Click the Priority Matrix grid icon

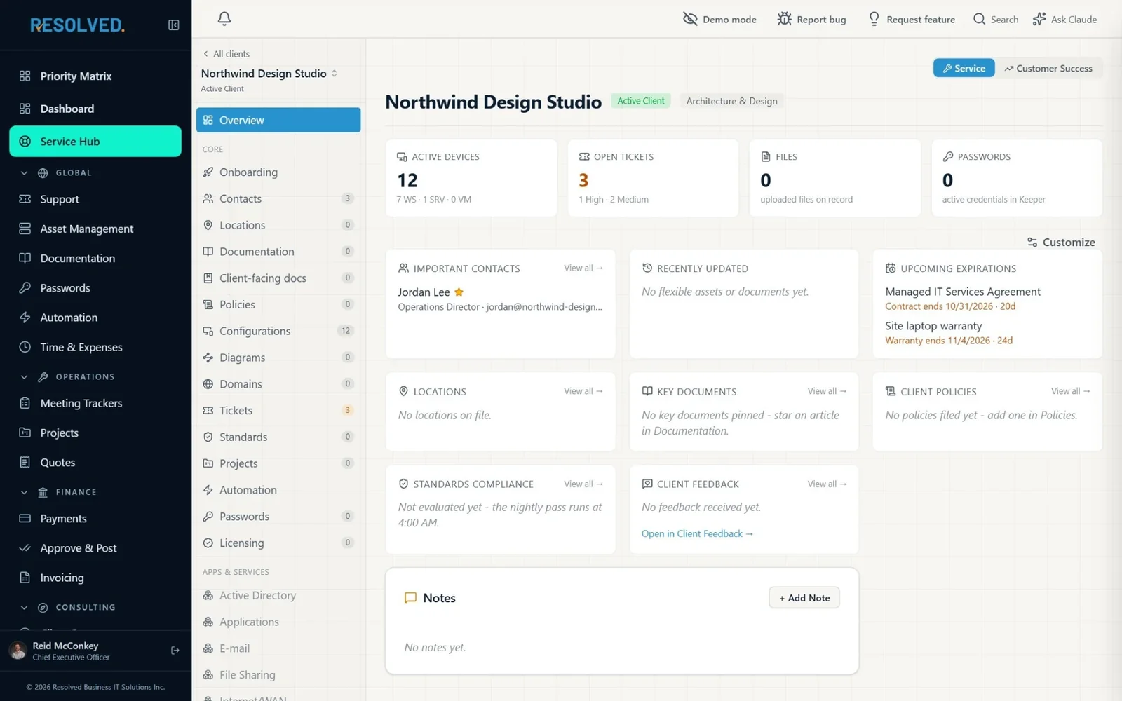(x=25, y=76)
